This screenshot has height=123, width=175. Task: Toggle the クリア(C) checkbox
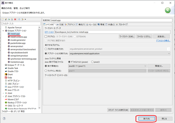click(x=46, y=37)
